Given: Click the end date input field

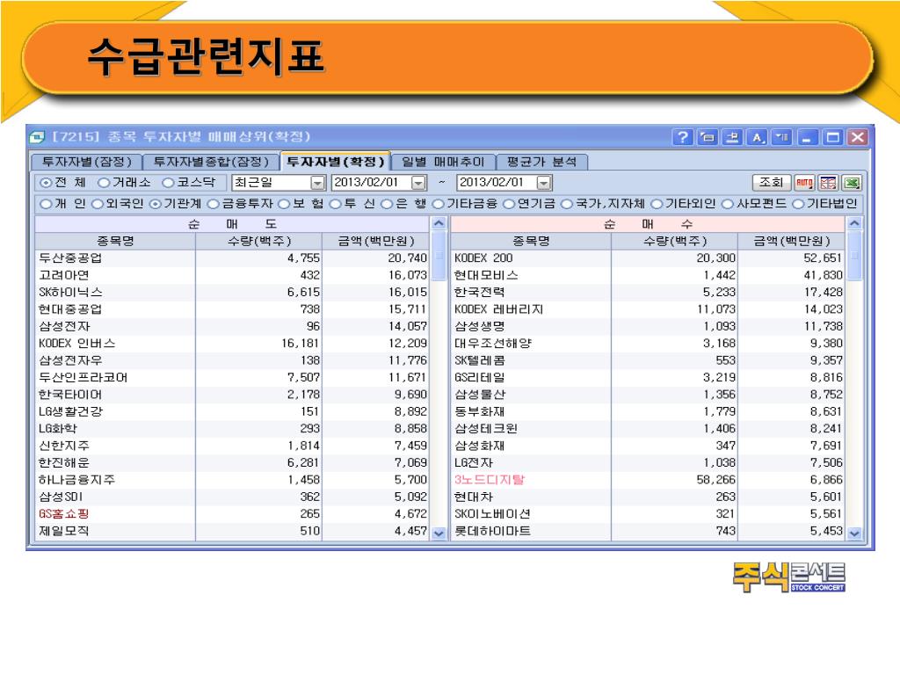Looking at the screenshot, I should click(x=497, y=183).
